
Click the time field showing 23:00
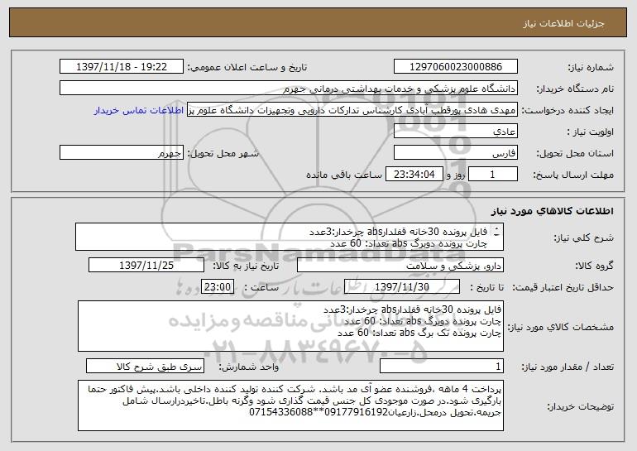[x=218, y=287]
